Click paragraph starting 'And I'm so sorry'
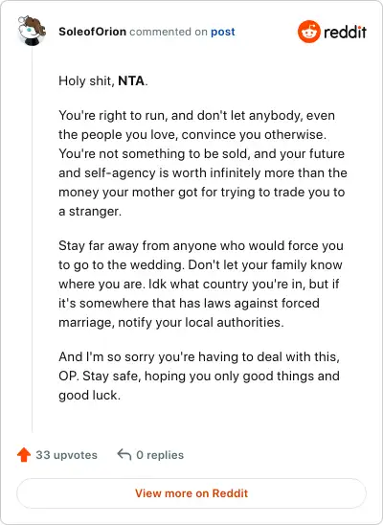Screen dimensions: 383x525 click(x=199, y=376)
